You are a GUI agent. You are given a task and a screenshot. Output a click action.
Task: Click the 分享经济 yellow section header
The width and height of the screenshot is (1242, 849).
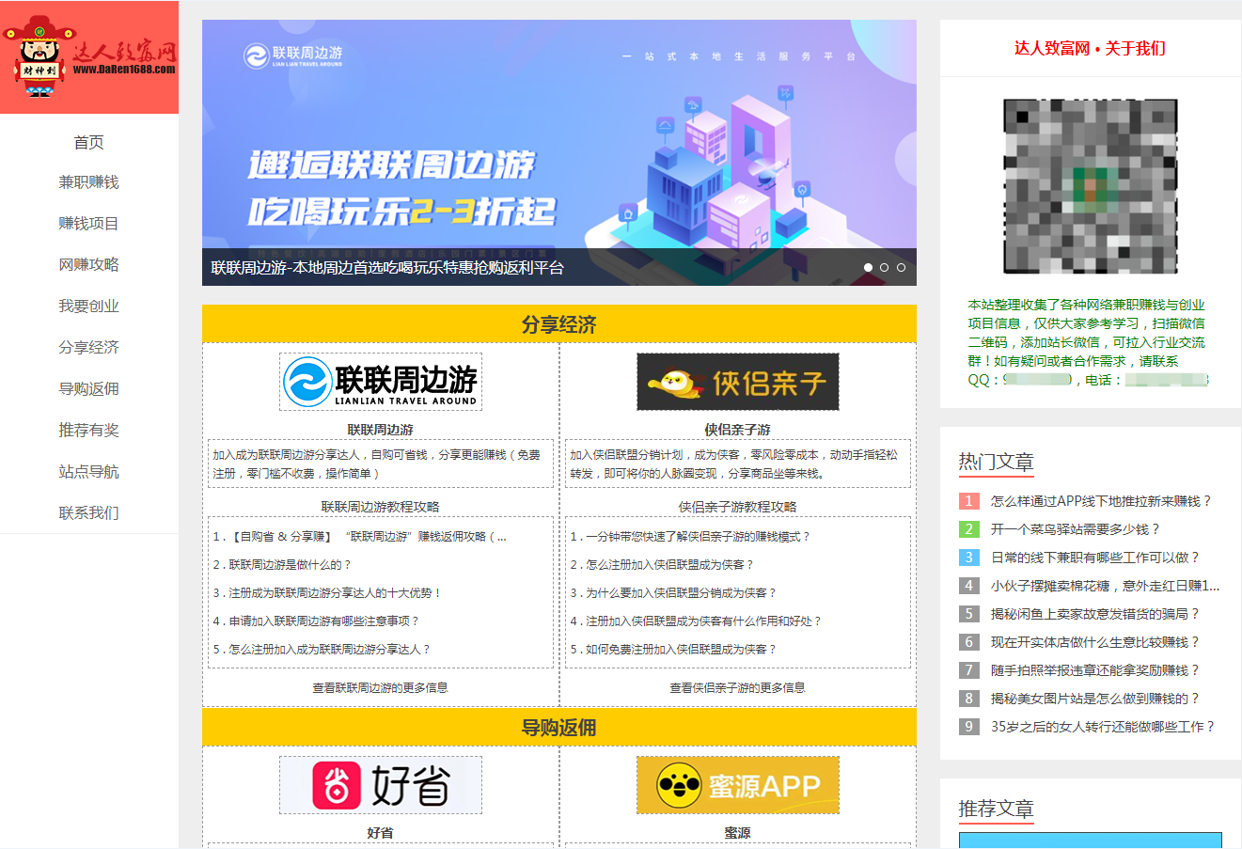[x=559, y=324]
